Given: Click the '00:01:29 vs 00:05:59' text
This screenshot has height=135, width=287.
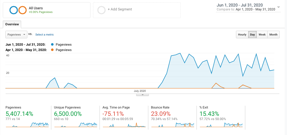Looking at the screenshot, I should coord(118,119).
